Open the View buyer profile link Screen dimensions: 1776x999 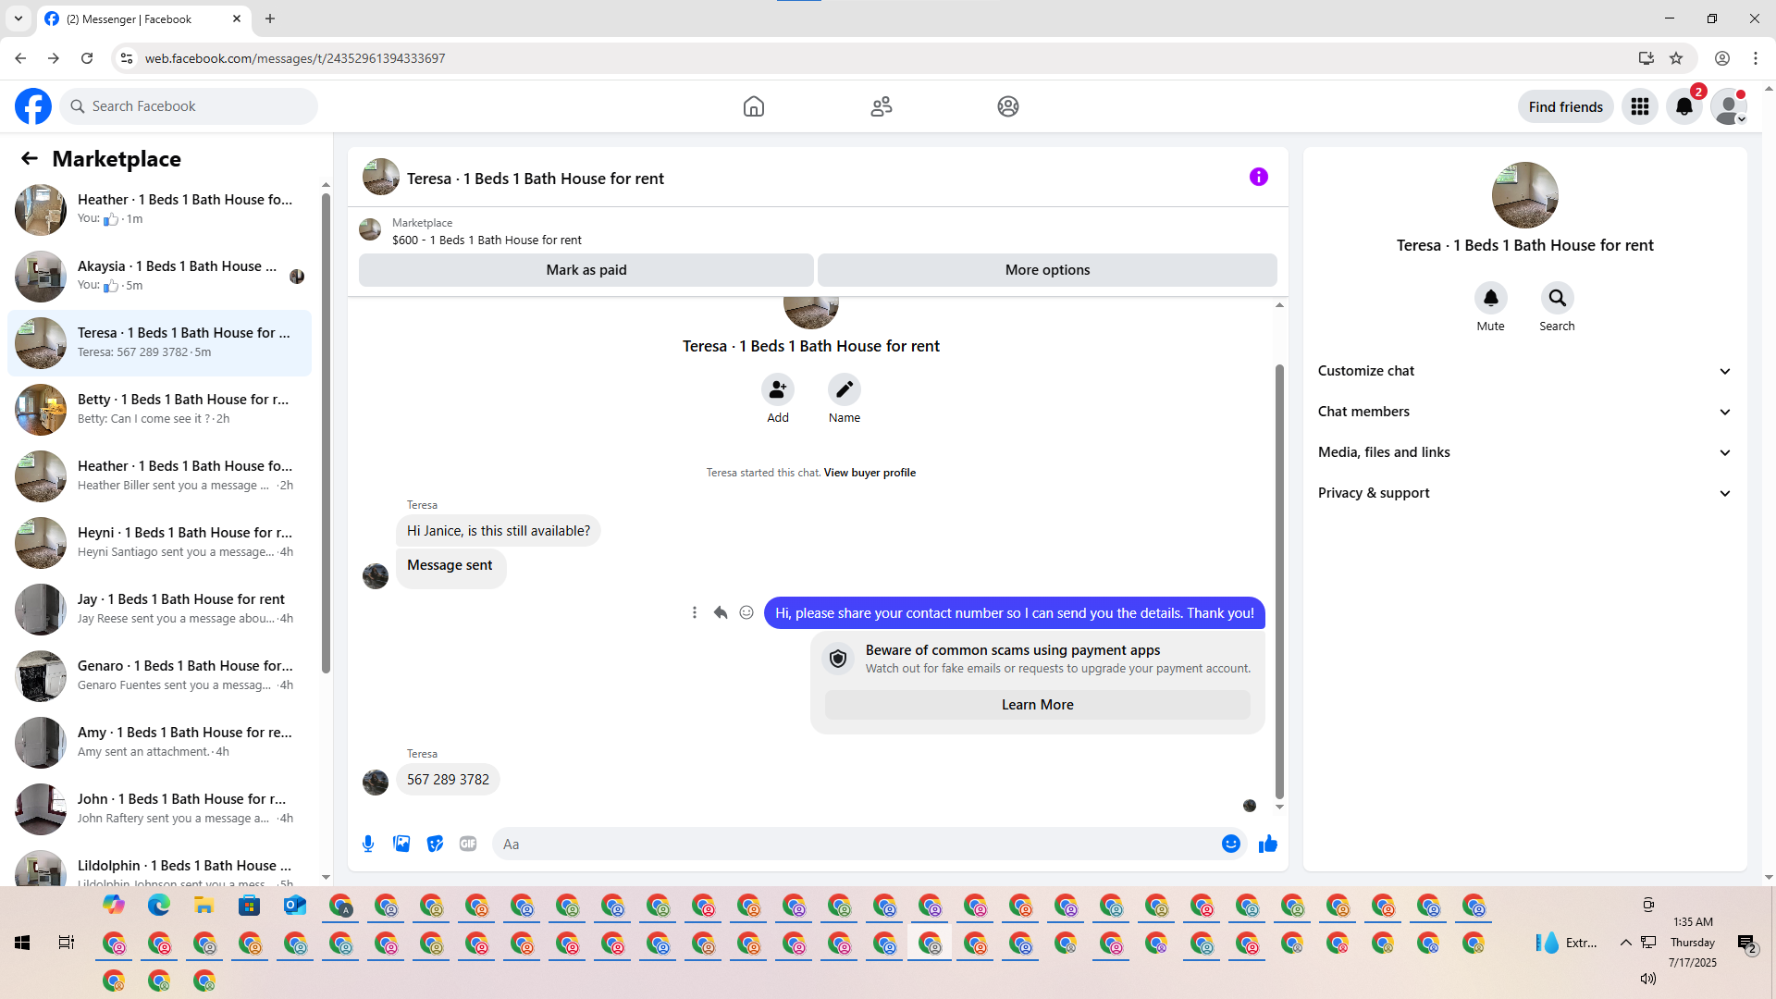[869, 473]
